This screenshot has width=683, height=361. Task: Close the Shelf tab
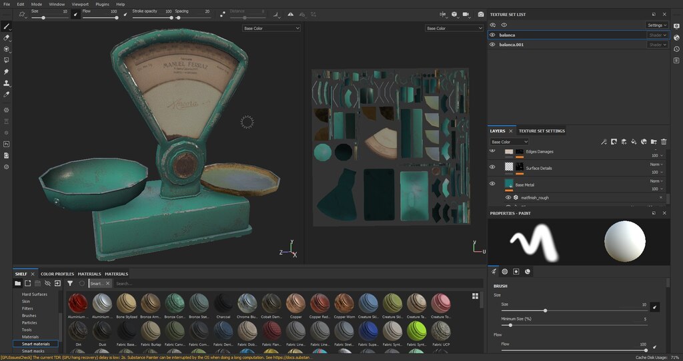click(32, 274)
